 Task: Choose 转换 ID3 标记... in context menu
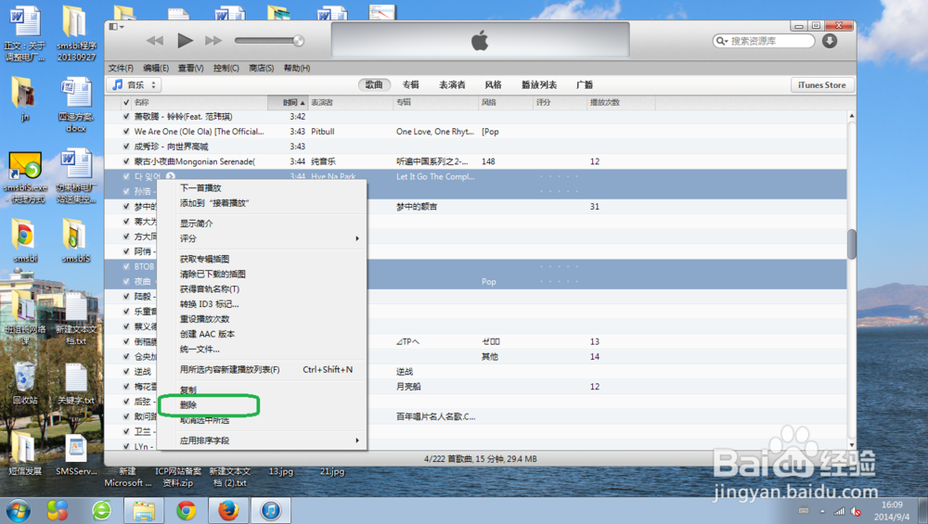[264, 304]
